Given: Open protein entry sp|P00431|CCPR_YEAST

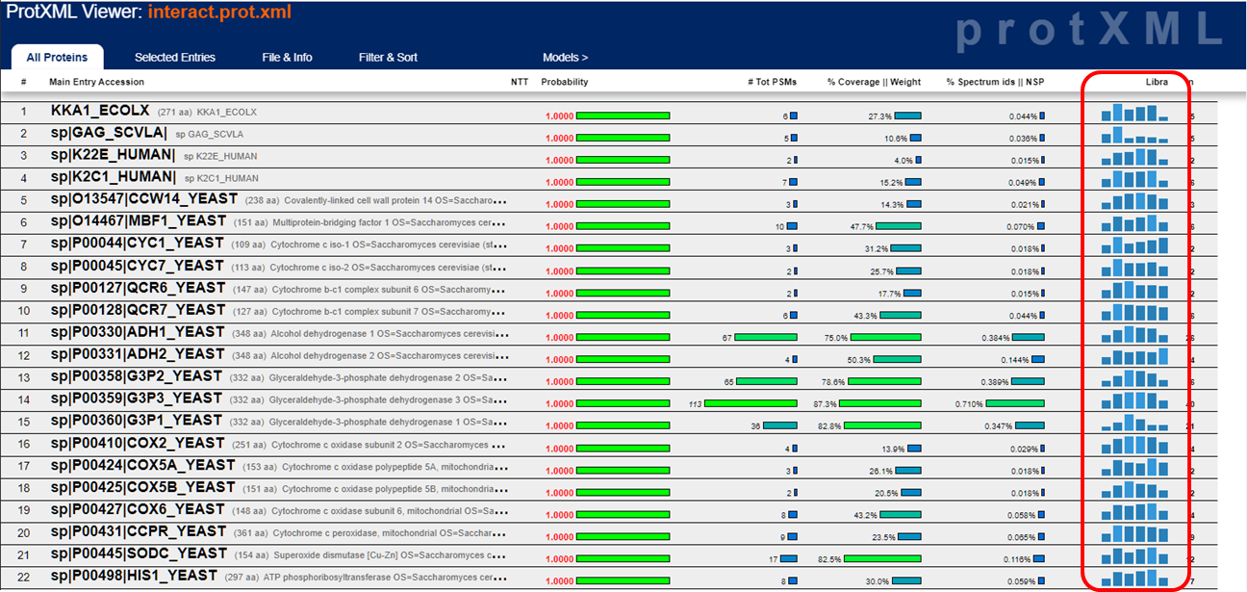Looking at the screenshot, I should [139, 531].
